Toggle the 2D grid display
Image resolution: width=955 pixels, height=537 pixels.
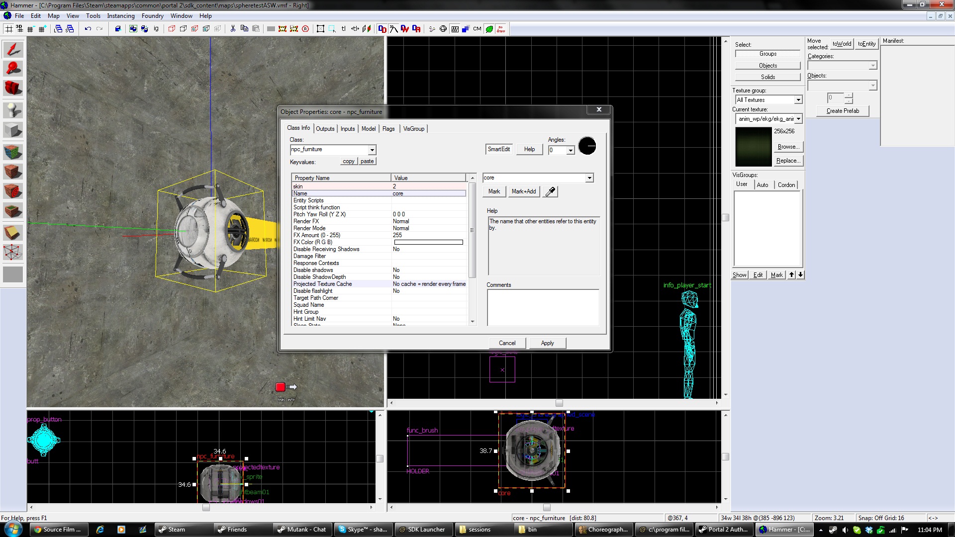(9, 29)
